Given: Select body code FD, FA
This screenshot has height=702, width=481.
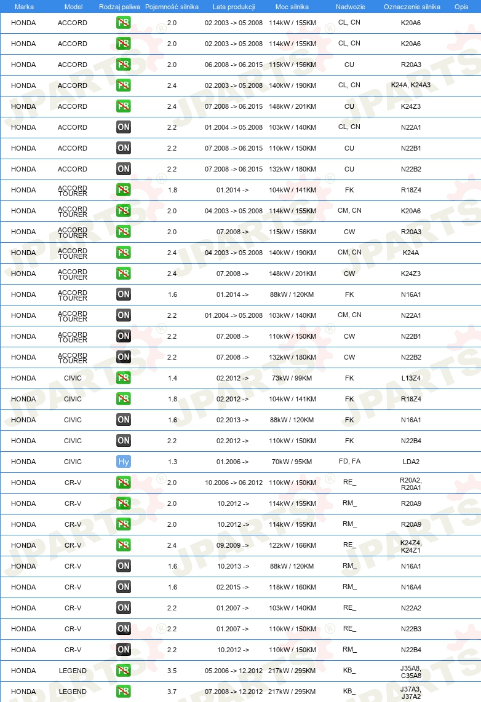Looking at the screenshot, I should [349, 461].
